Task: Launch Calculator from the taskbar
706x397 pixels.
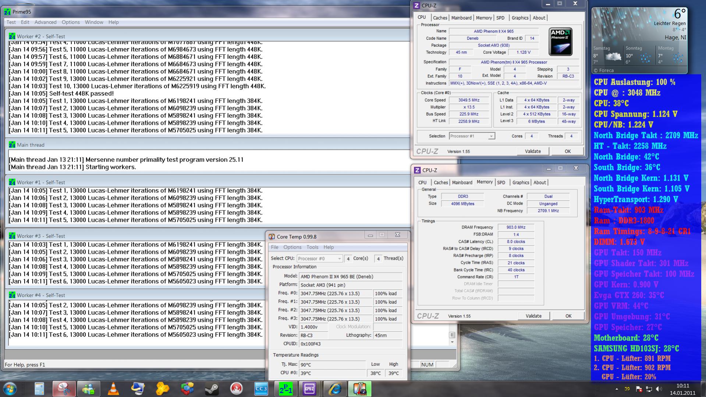Action: [x=39, y=389]
